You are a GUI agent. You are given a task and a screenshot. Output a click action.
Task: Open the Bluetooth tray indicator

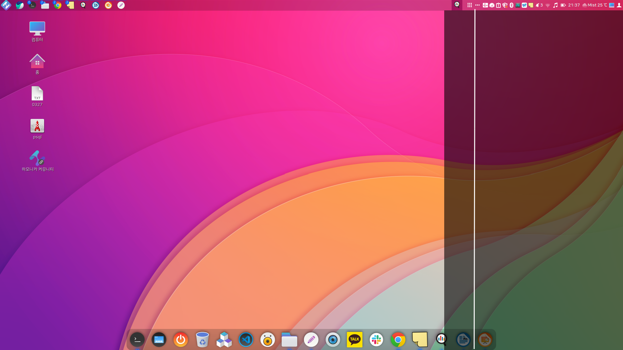(512, 5)
